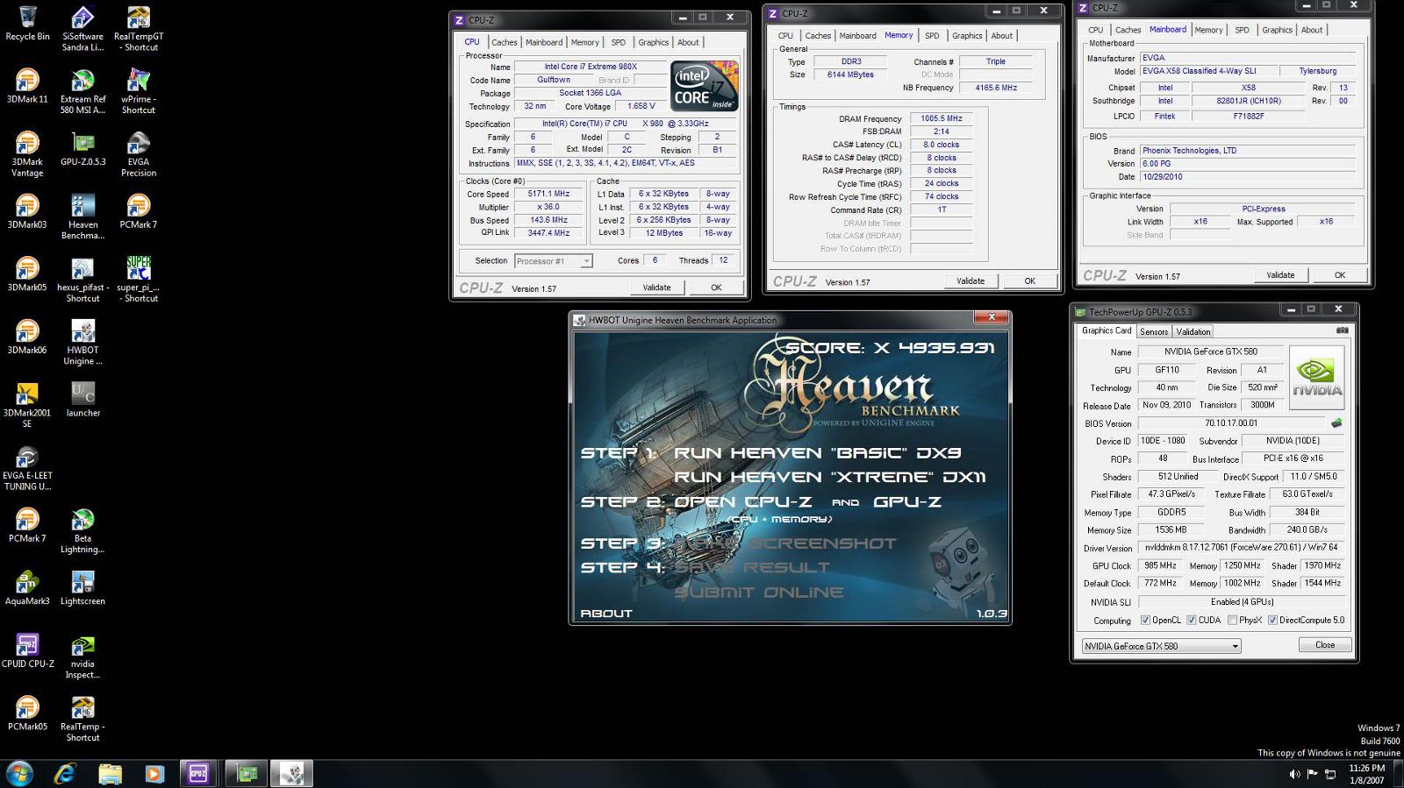Switch to Sensors tab in GPU-Z
This screenshot has height=788, width=1404.
click(x=1154, y=332)
